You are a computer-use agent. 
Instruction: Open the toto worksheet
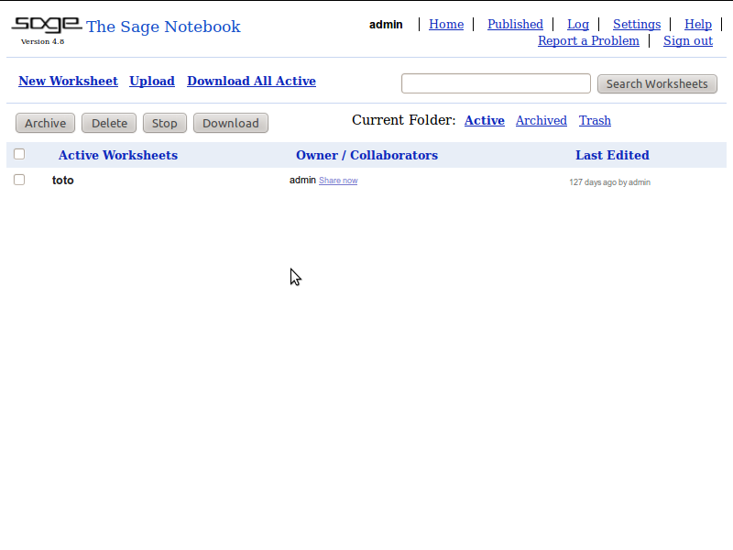coord(62,181)
